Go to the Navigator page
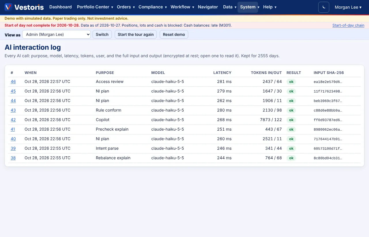 208,7
